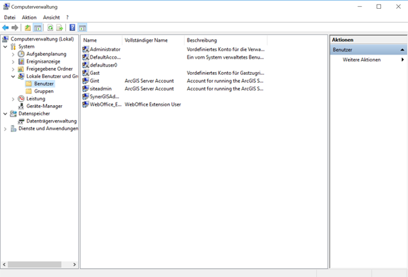Select Benutzer folder in the tree
This screenshot has width=408, height=277.
pos(44,84)
